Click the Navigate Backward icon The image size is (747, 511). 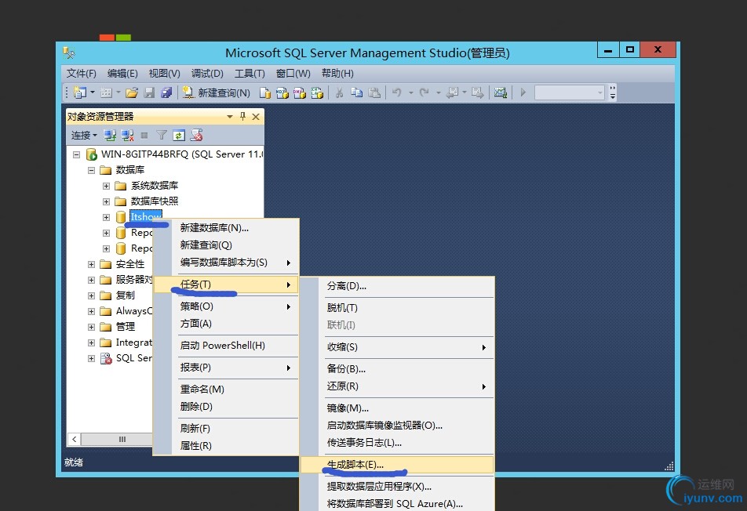452,92
